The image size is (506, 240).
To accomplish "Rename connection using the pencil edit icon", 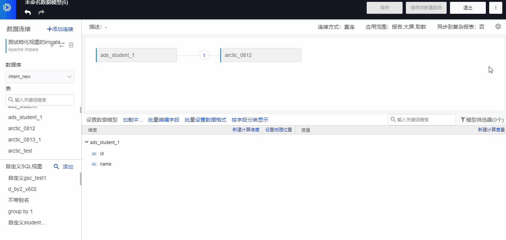I will tap(53, 45).
